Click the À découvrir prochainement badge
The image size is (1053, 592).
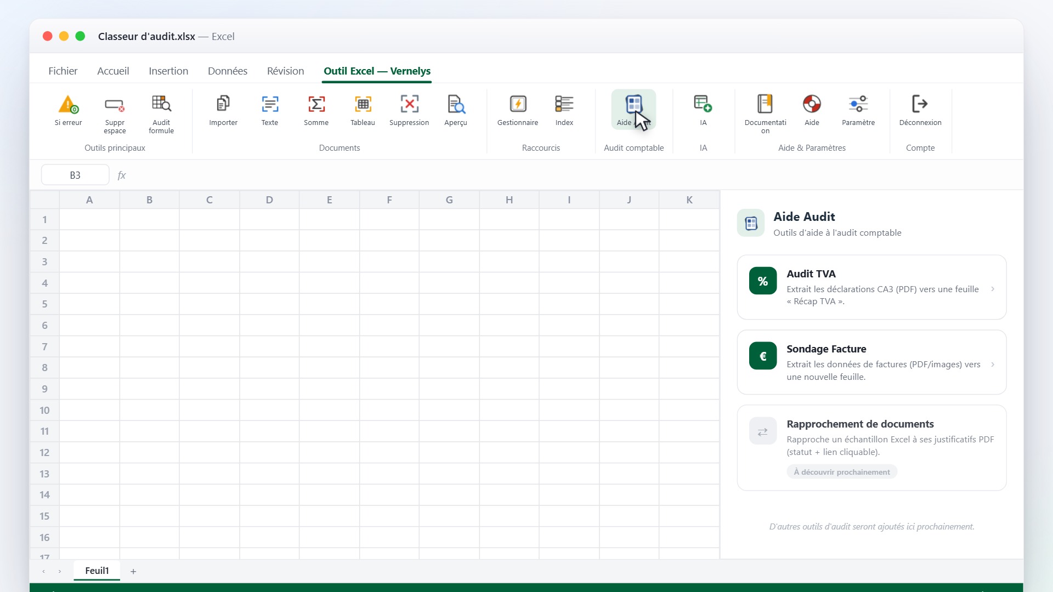(842, 472)
